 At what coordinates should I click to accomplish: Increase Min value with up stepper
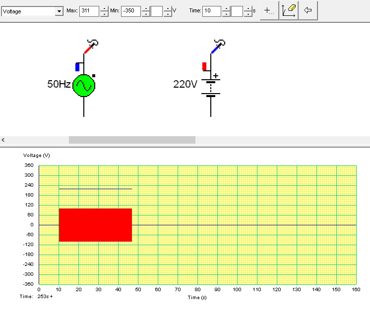point(146,8)
